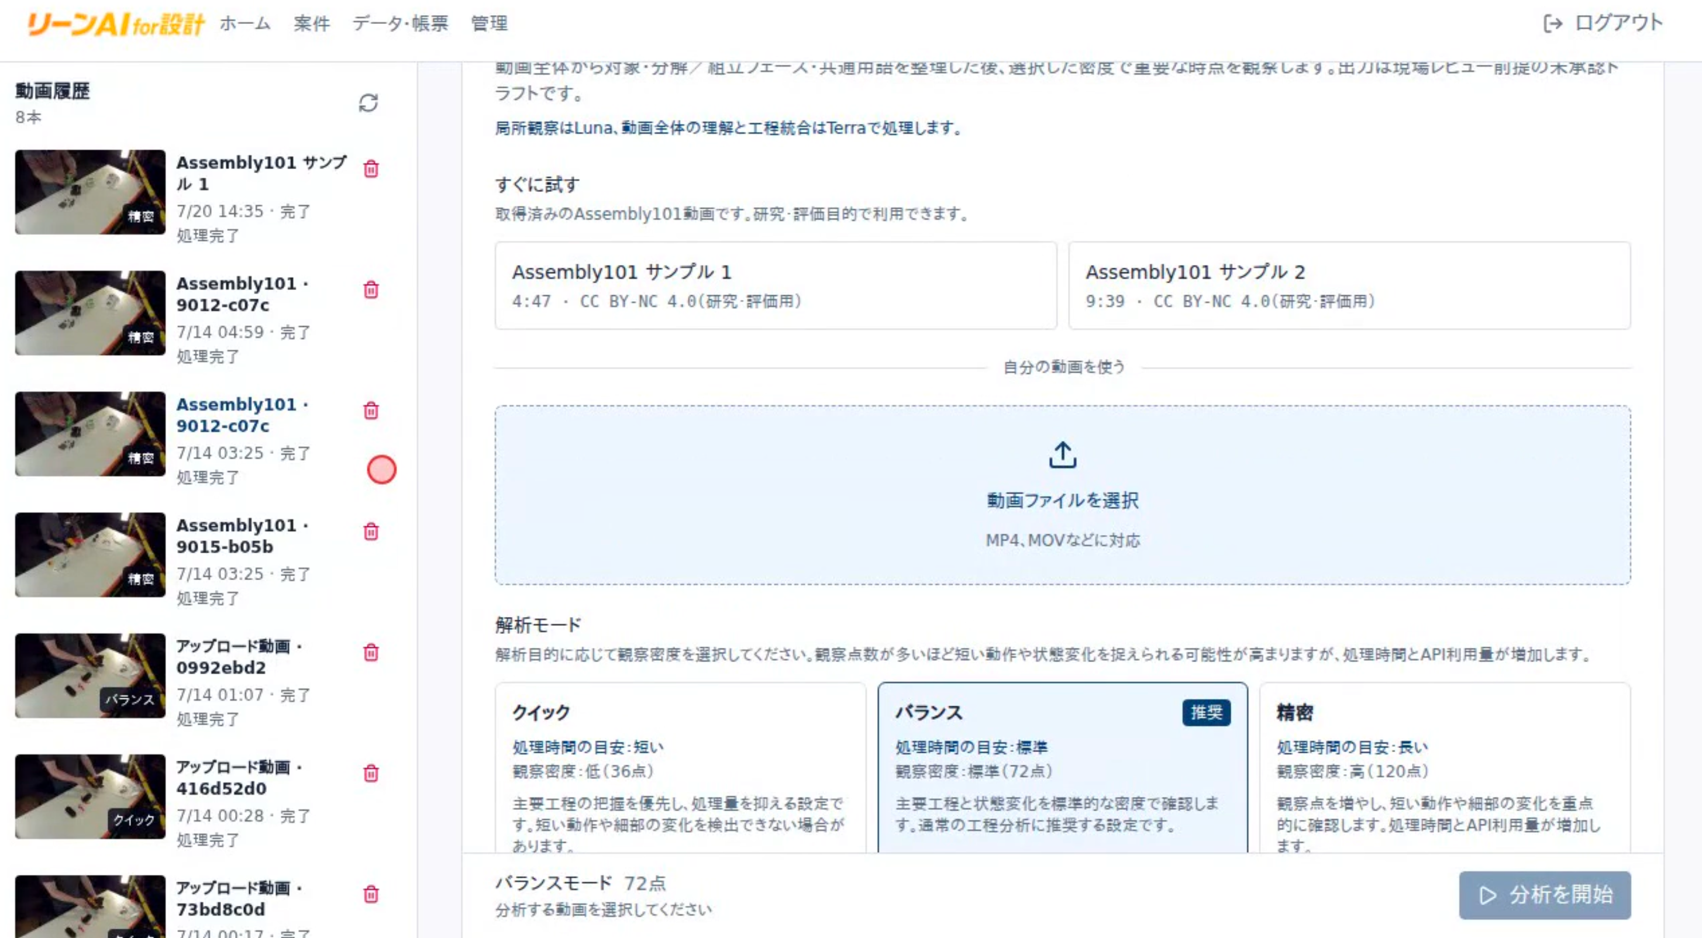Click the 動画履歴 sidebar heading
The width and height of the screenshot is (1702, 938).
(53, 91)
